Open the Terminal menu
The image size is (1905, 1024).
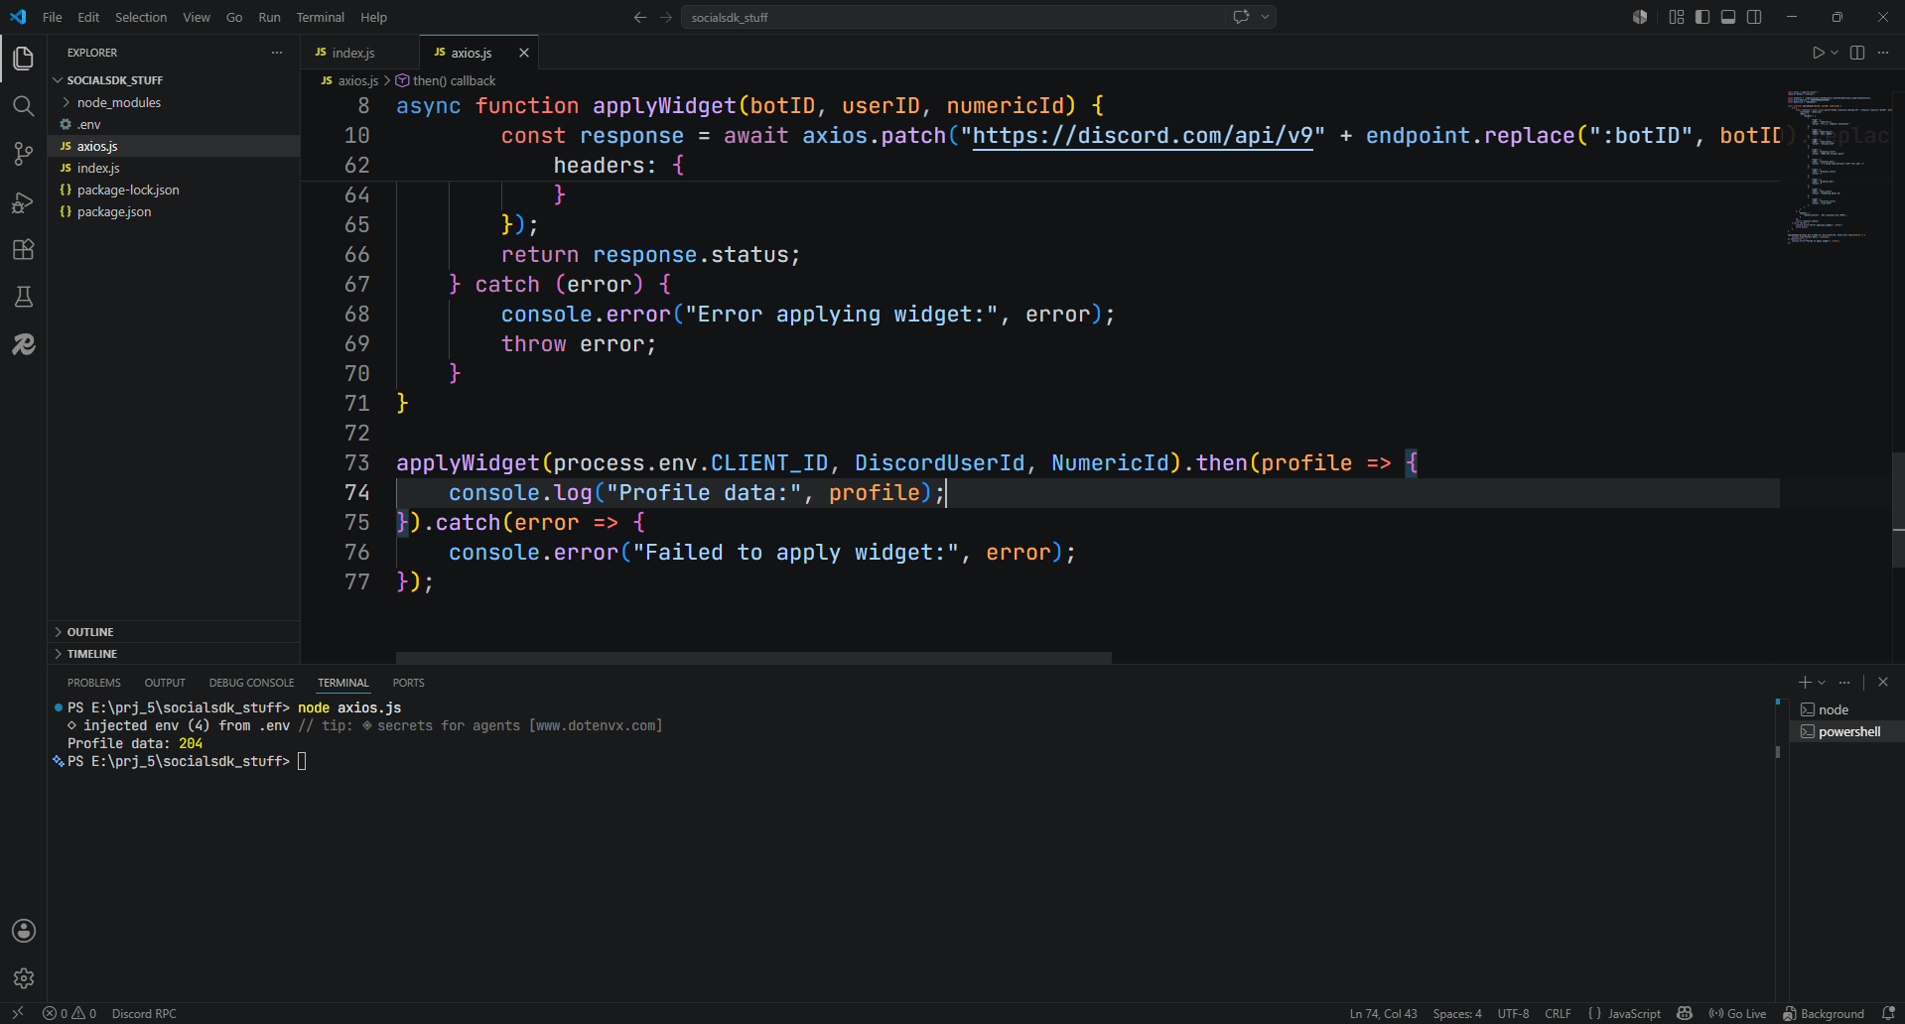coord(320,17)
